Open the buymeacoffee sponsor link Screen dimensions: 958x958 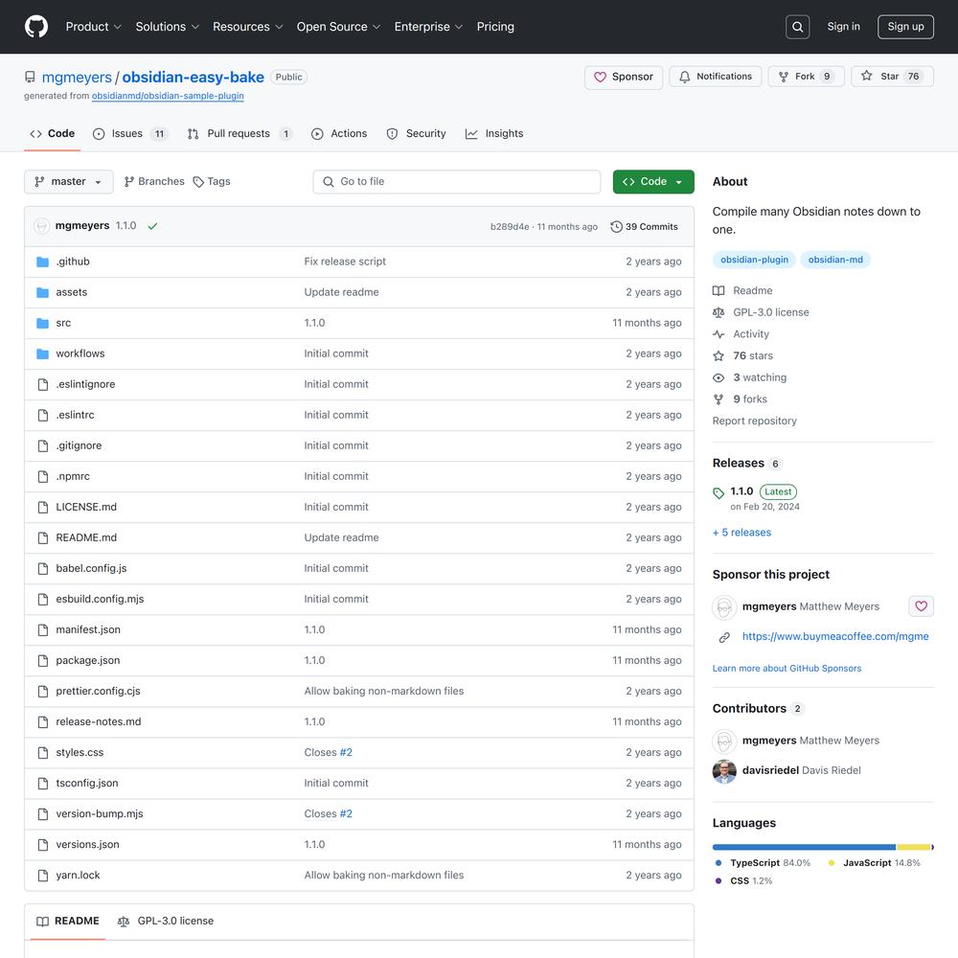[835, 637]
